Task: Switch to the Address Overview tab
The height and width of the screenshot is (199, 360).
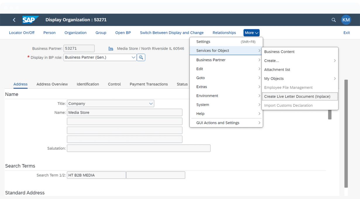Action: 52,84
